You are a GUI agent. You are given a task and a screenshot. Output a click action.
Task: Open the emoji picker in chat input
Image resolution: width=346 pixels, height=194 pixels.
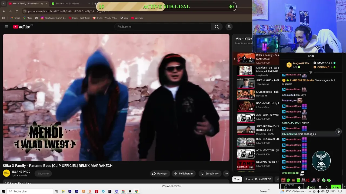[299, 187]
